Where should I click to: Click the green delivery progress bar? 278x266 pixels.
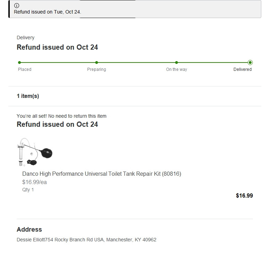[135, 63]
